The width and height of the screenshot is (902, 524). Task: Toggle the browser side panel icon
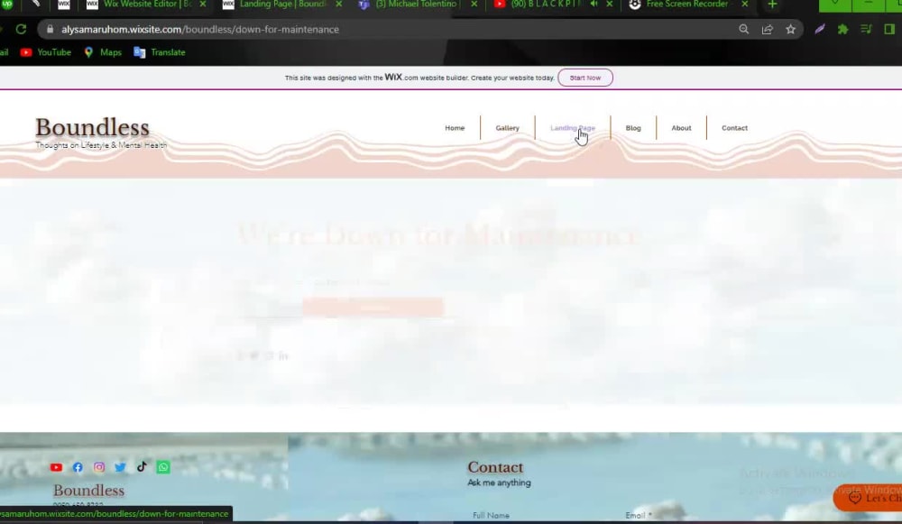(x=889, y=30)
